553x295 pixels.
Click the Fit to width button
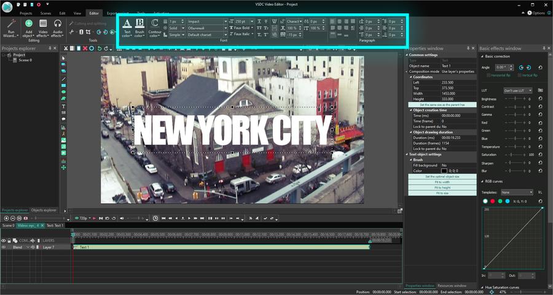point(442,182)
